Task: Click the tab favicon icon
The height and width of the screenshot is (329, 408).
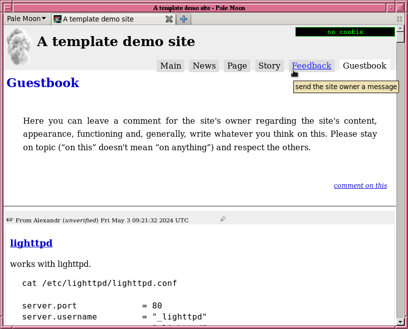Action: coord(57,19)
